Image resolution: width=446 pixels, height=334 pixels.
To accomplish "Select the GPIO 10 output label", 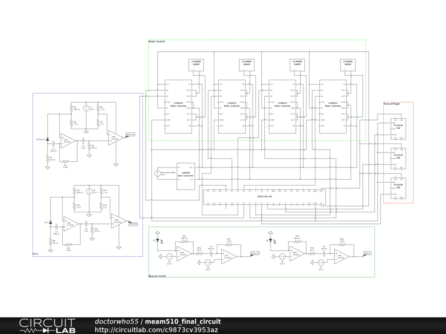I will pos(255,253).
